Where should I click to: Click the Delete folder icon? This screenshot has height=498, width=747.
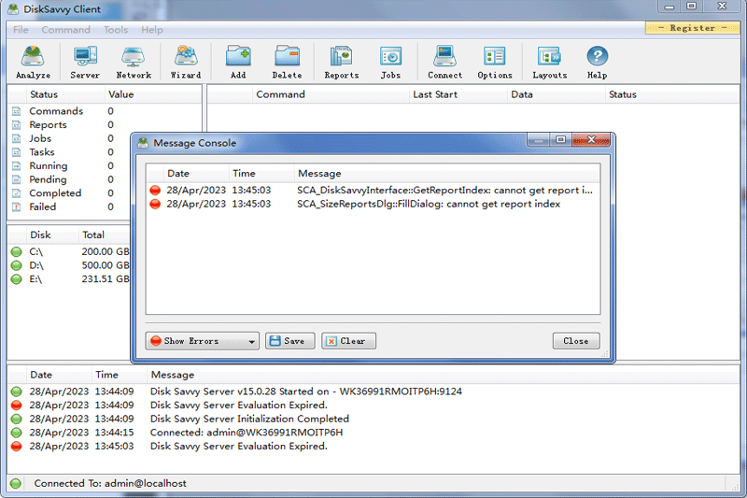click(287, 62)
